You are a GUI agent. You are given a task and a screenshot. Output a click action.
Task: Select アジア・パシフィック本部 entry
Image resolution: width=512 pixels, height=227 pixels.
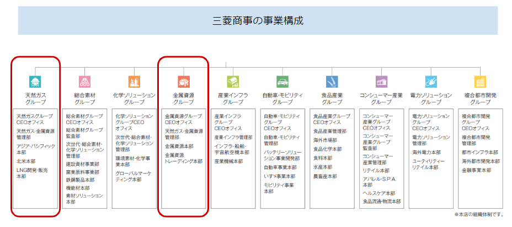pyautogui.click(x=36, y=149)
